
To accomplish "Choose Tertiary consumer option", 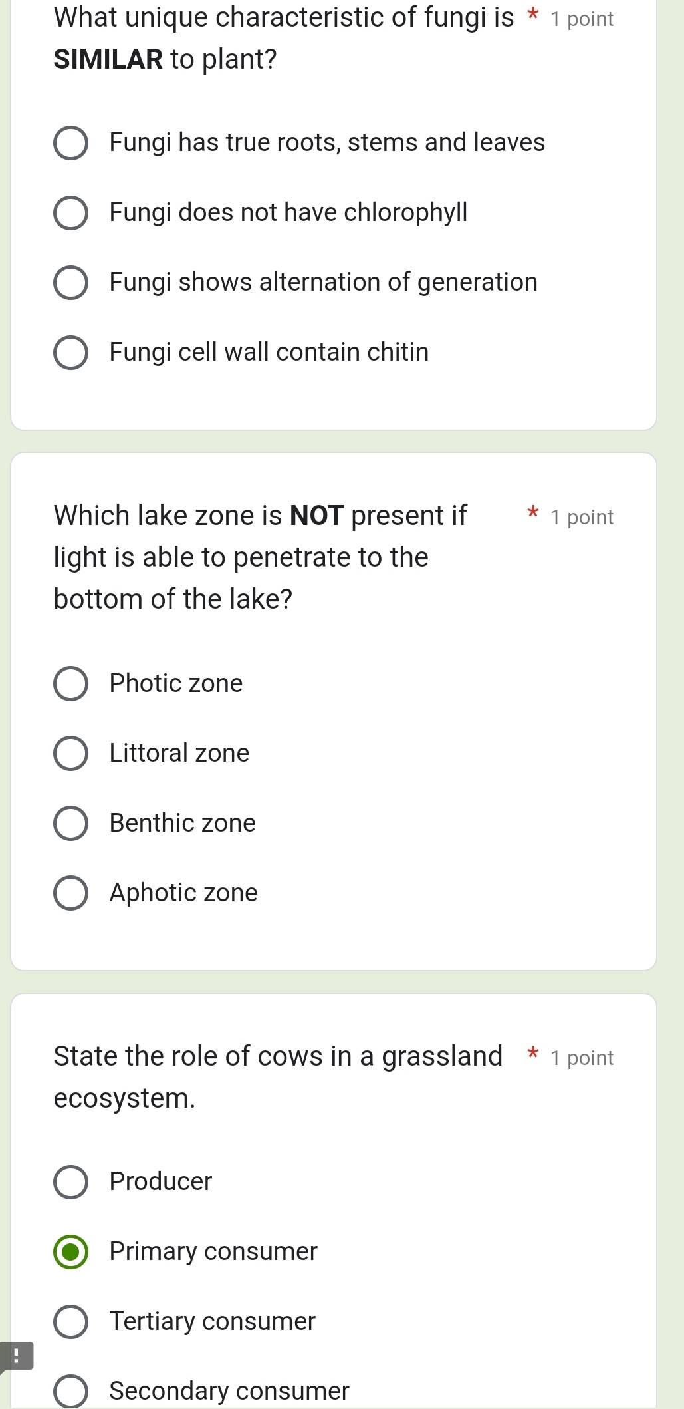I will coord(70,1322).
